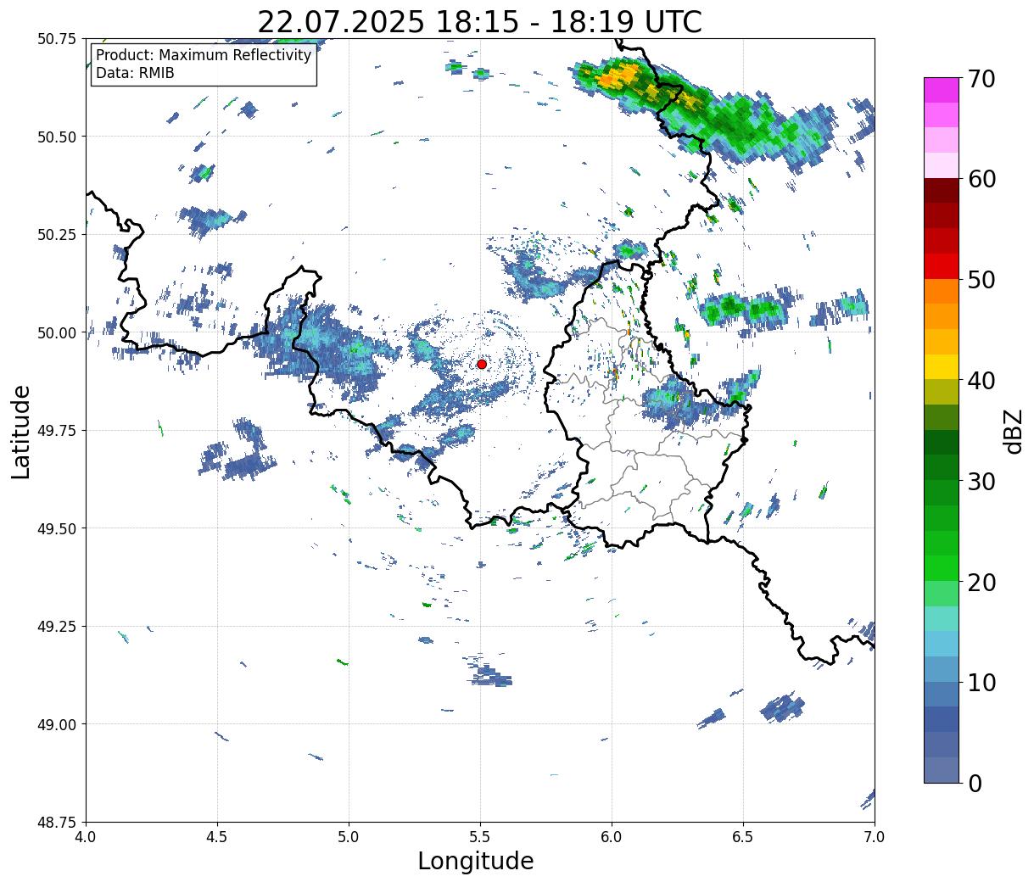Viewport: 1034px width, 882px height.
Task: Click the red radar location marker
Action: pos(482,364)
